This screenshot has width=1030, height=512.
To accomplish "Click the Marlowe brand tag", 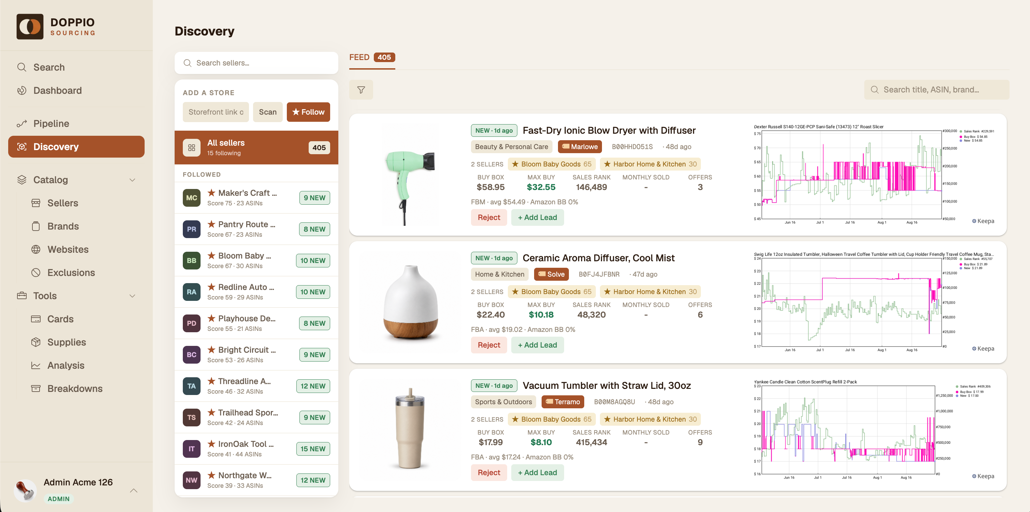I will [579, 147].
